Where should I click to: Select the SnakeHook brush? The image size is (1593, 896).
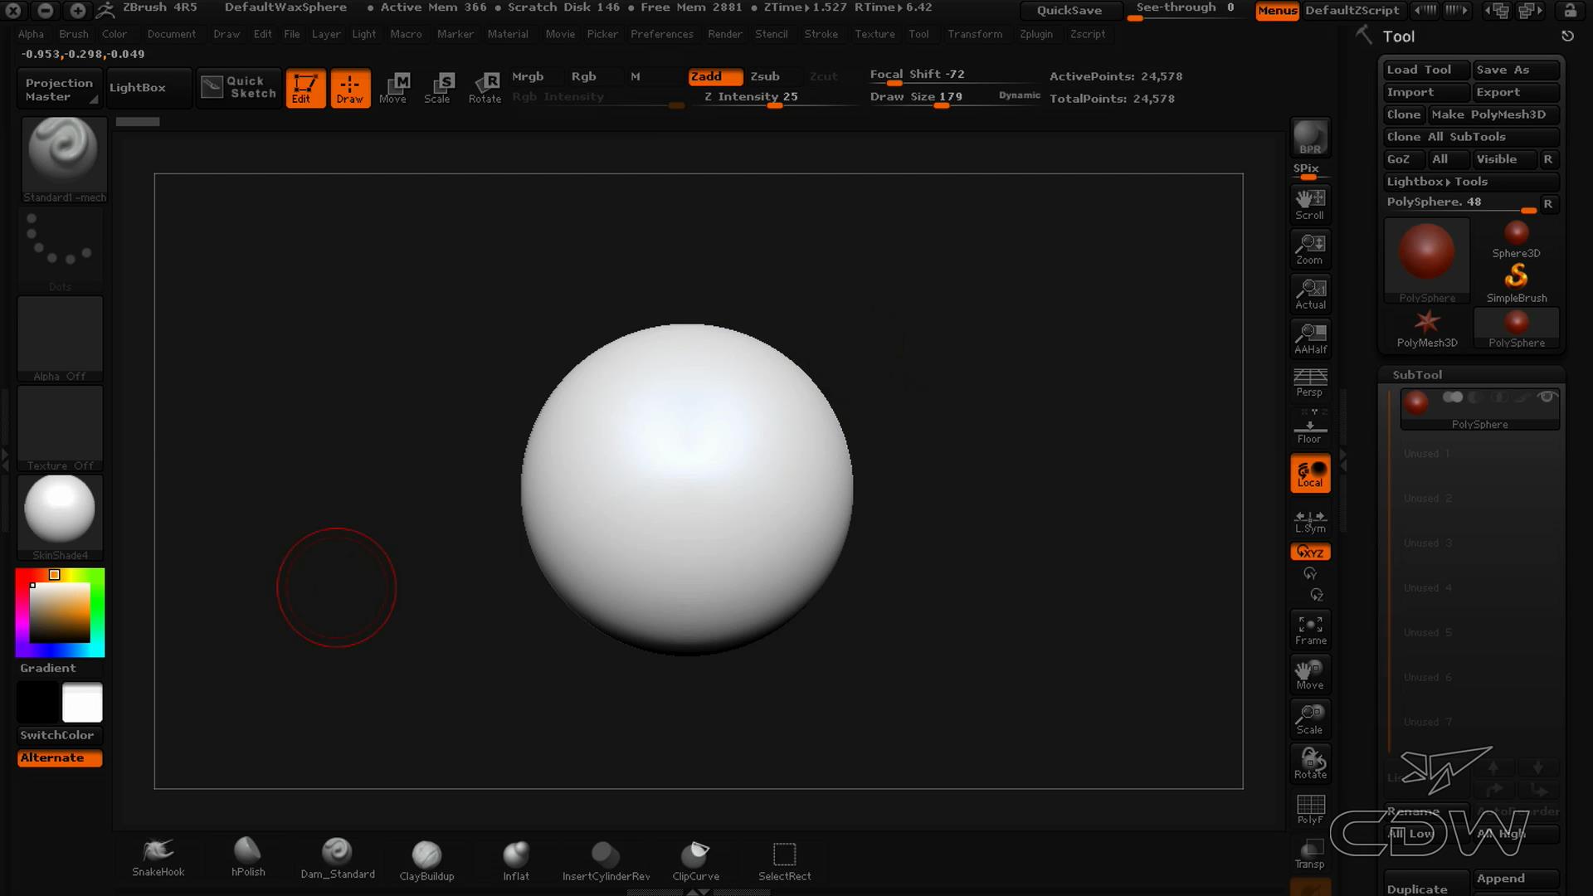pos(158,857)
